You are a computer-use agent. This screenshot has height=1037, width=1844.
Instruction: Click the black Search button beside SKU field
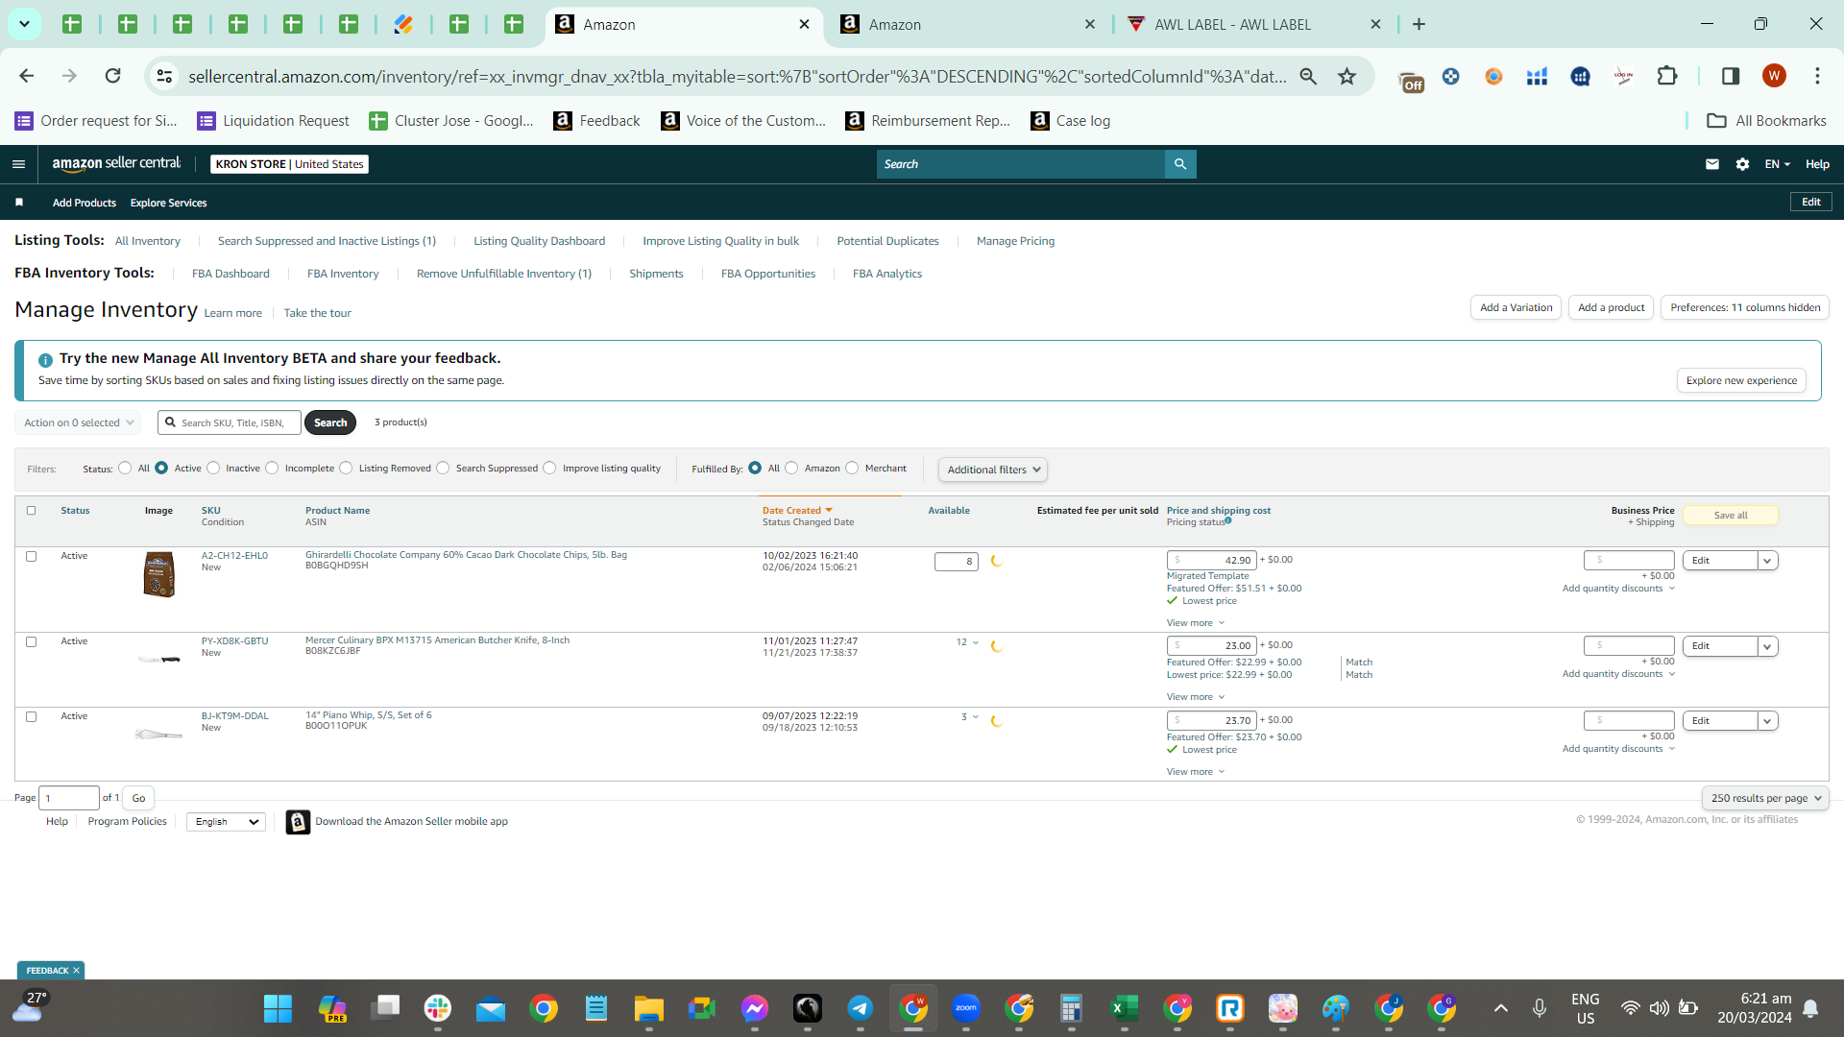click(330, 422)
